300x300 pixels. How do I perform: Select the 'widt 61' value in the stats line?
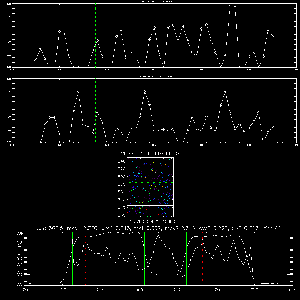(271, 228)
